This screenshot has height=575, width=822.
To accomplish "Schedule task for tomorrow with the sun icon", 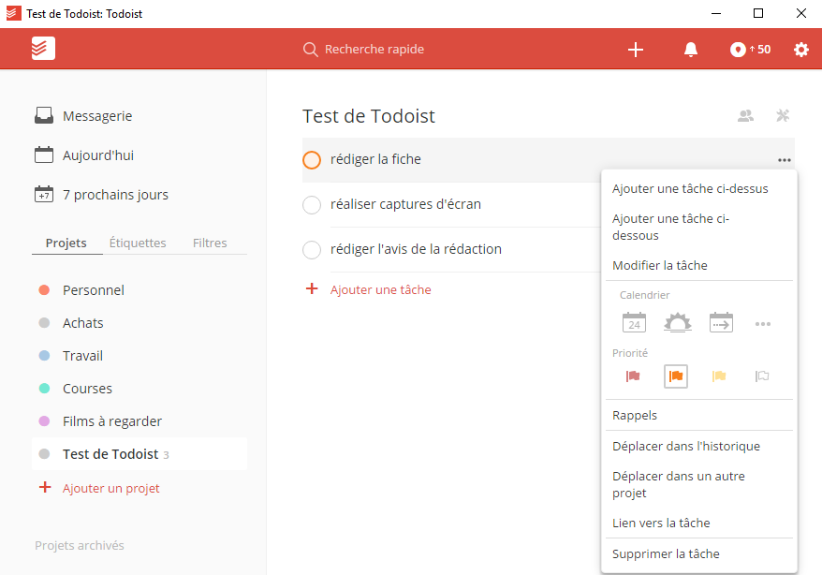I will tap(677, 322).
